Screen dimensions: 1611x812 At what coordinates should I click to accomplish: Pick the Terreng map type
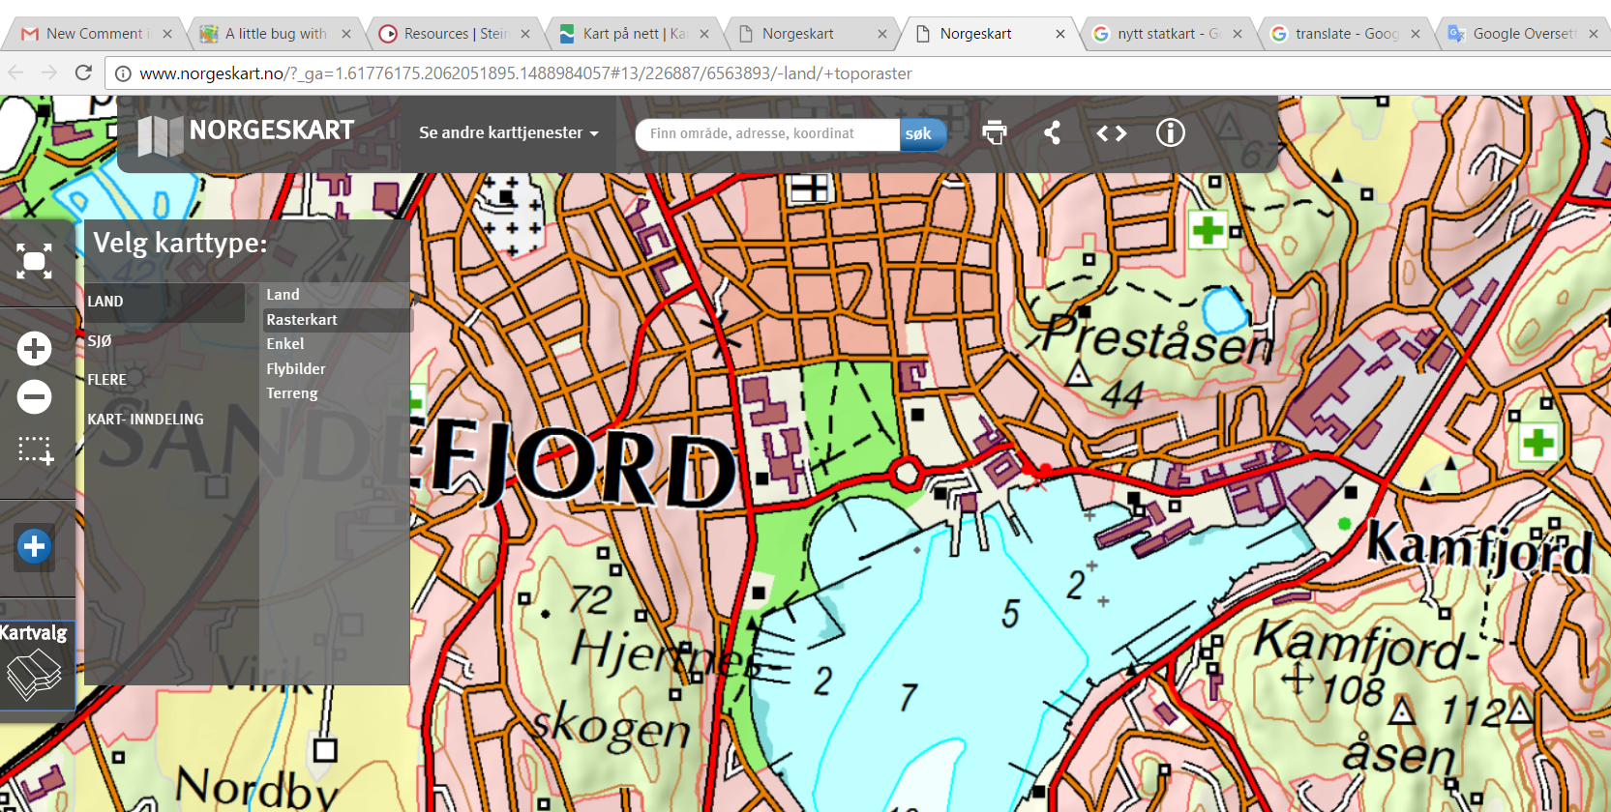point(292,393)
